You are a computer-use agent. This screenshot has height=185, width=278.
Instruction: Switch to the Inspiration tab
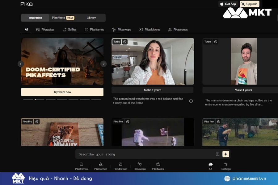click(x=35, y=18)
